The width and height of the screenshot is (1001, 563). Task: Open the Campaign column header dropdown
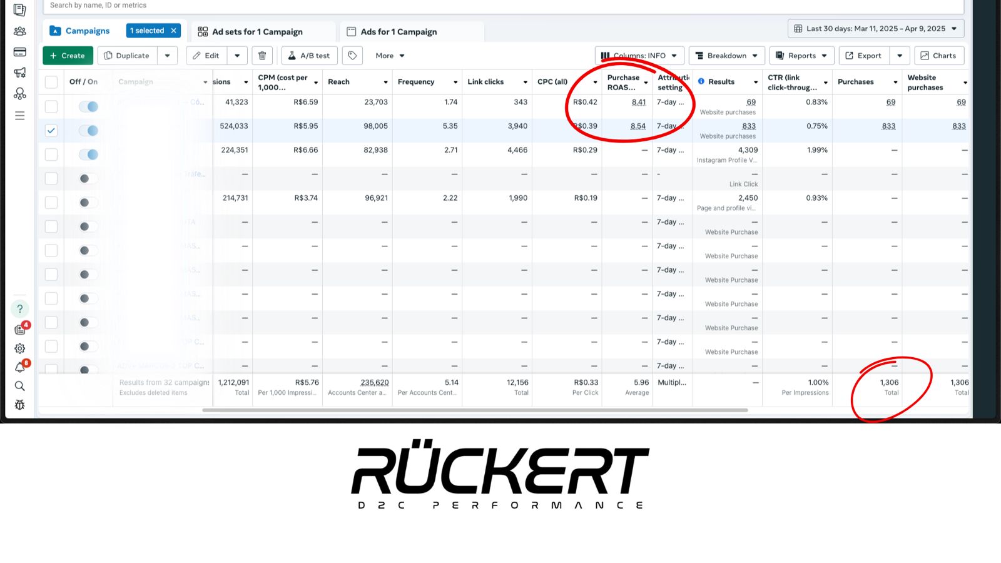coord(205,82)
